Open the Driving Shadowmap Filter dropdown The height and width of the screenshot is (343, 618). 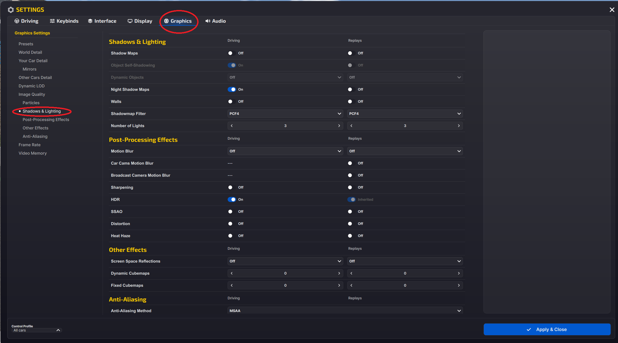[x=285, y=114]
